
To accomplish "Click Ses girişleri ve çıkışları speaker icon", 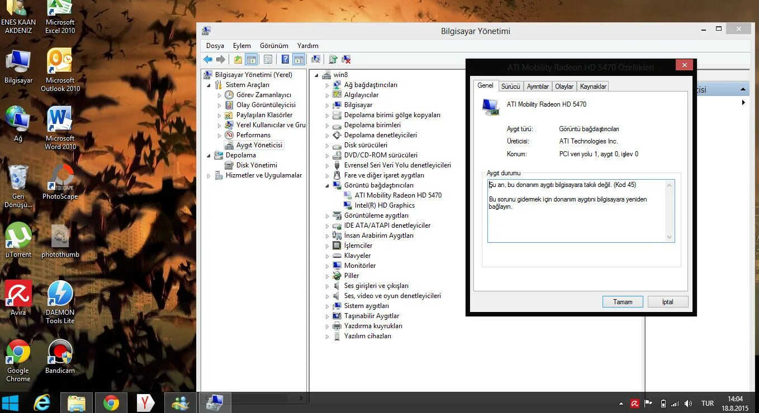I will point(337,286).
